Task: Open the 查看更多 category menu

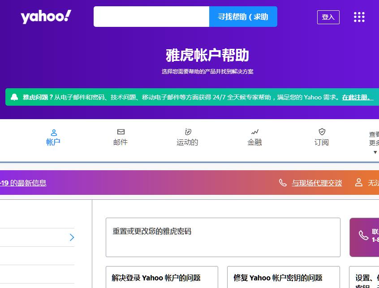Action: tap(375, 140)
